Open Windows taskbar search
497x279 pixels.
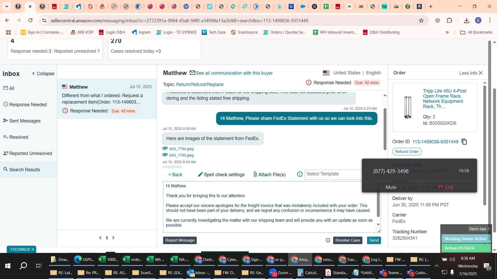point(23,266)
